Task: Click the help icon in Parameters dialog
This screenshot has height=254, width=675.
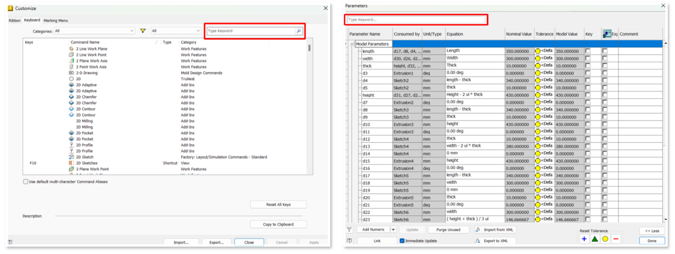Action: click(x=349, y=241)
